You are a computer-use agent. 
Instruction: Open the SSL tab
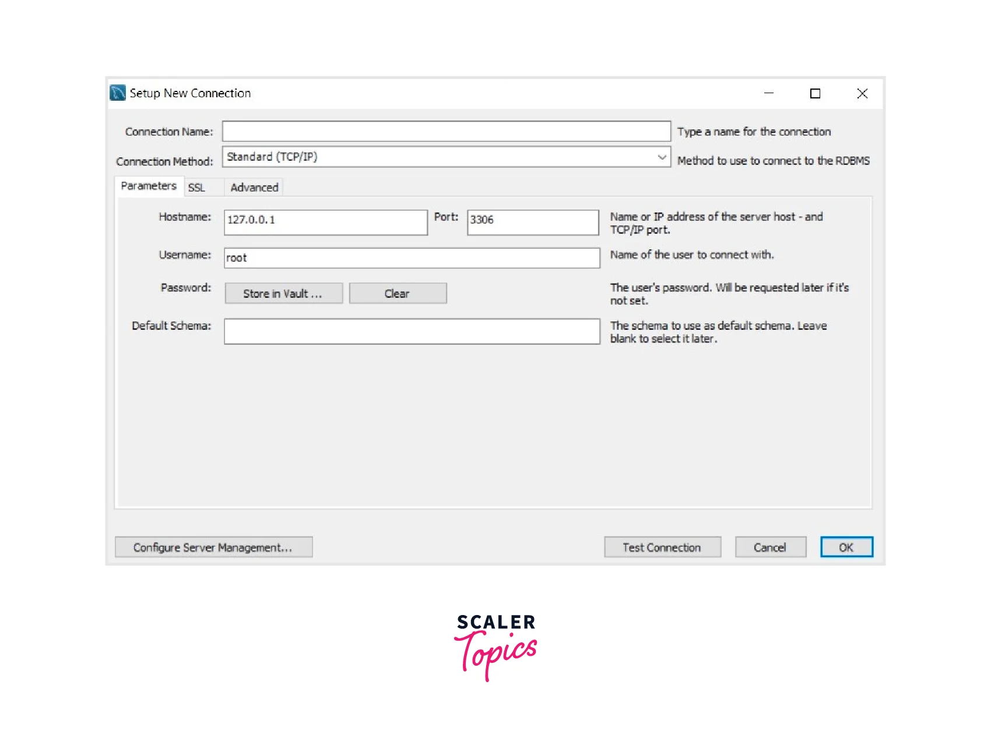coord(197,188)
